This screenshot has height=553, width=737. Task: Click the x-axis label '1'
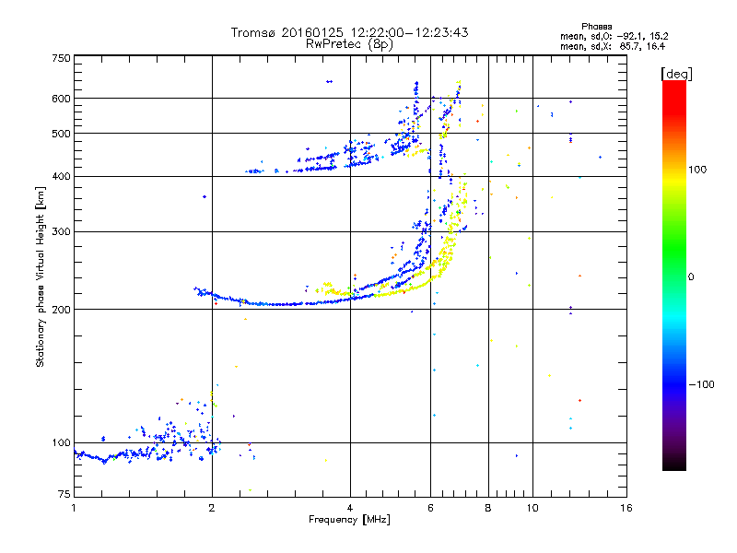(x=74, y=508)
